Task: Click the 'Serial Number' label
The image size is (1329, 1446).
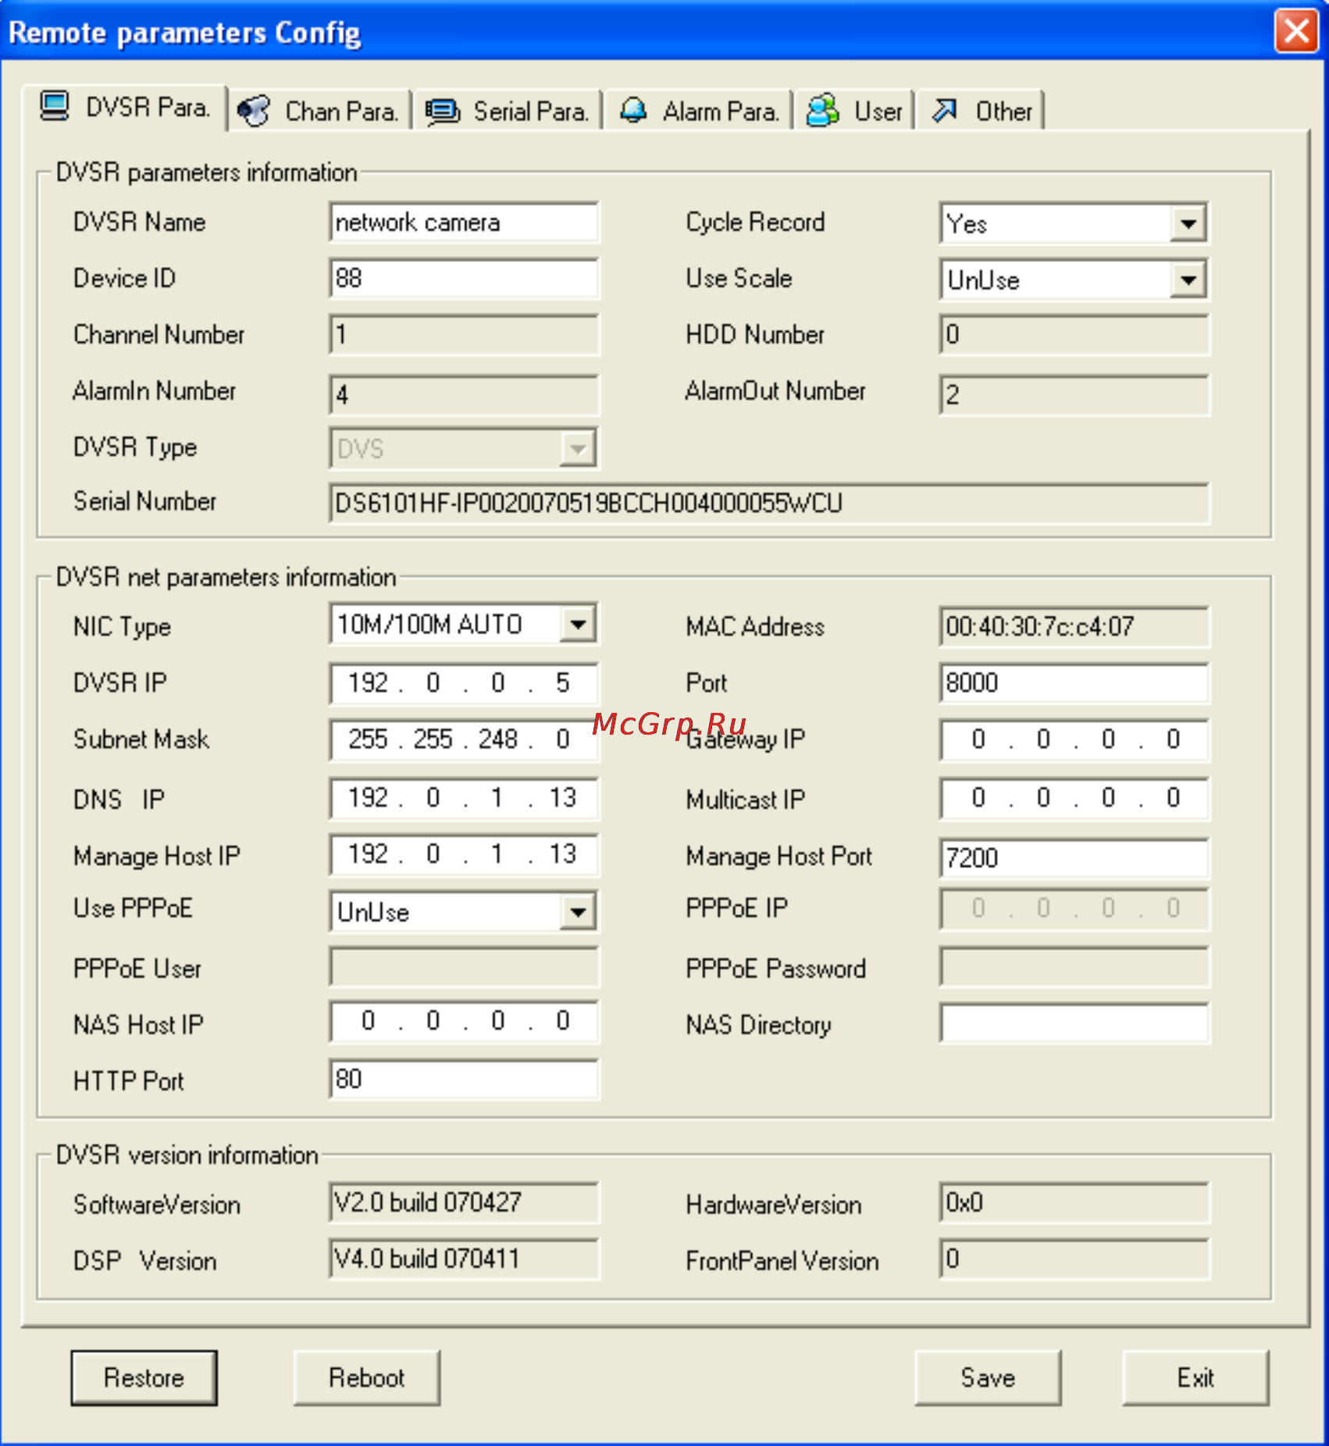Action: (x=144, y=501)
